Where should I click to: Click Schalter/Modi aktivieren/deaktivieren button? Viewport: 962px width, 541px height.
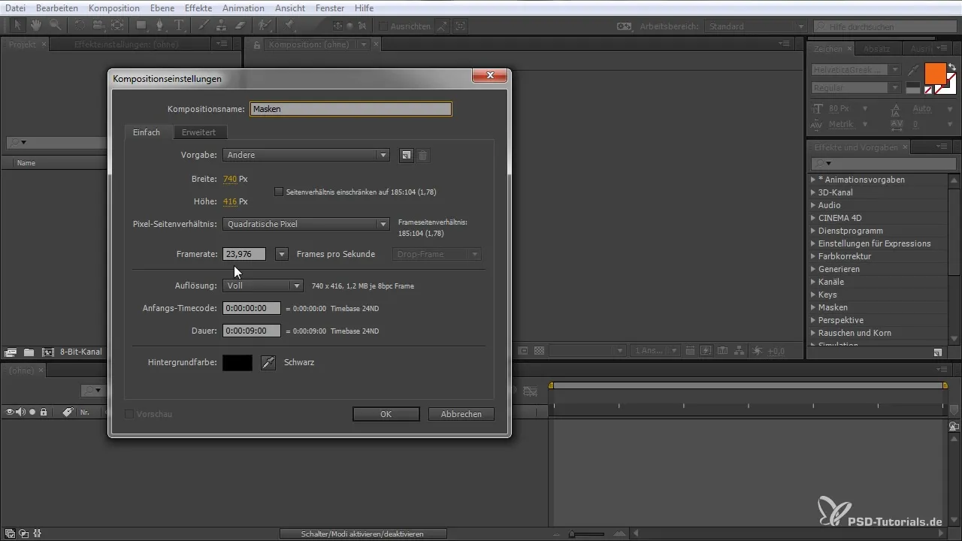pyautogui.click(x=363, y=533)
